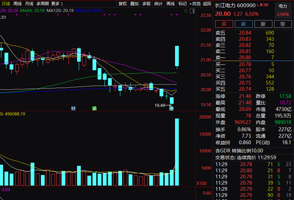Click the X100 volume scale label

tap(201, 184)
